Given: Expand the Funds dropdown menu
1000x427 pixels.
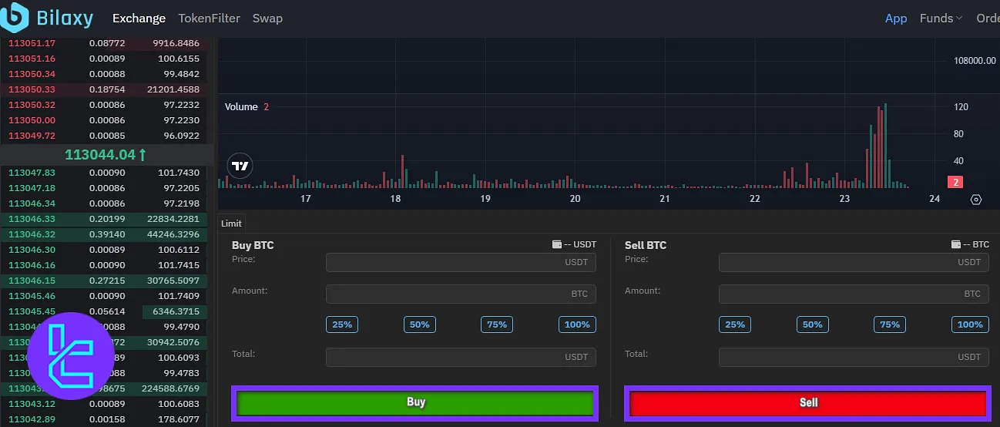Looking at the screenshot, I should (941, 18).
